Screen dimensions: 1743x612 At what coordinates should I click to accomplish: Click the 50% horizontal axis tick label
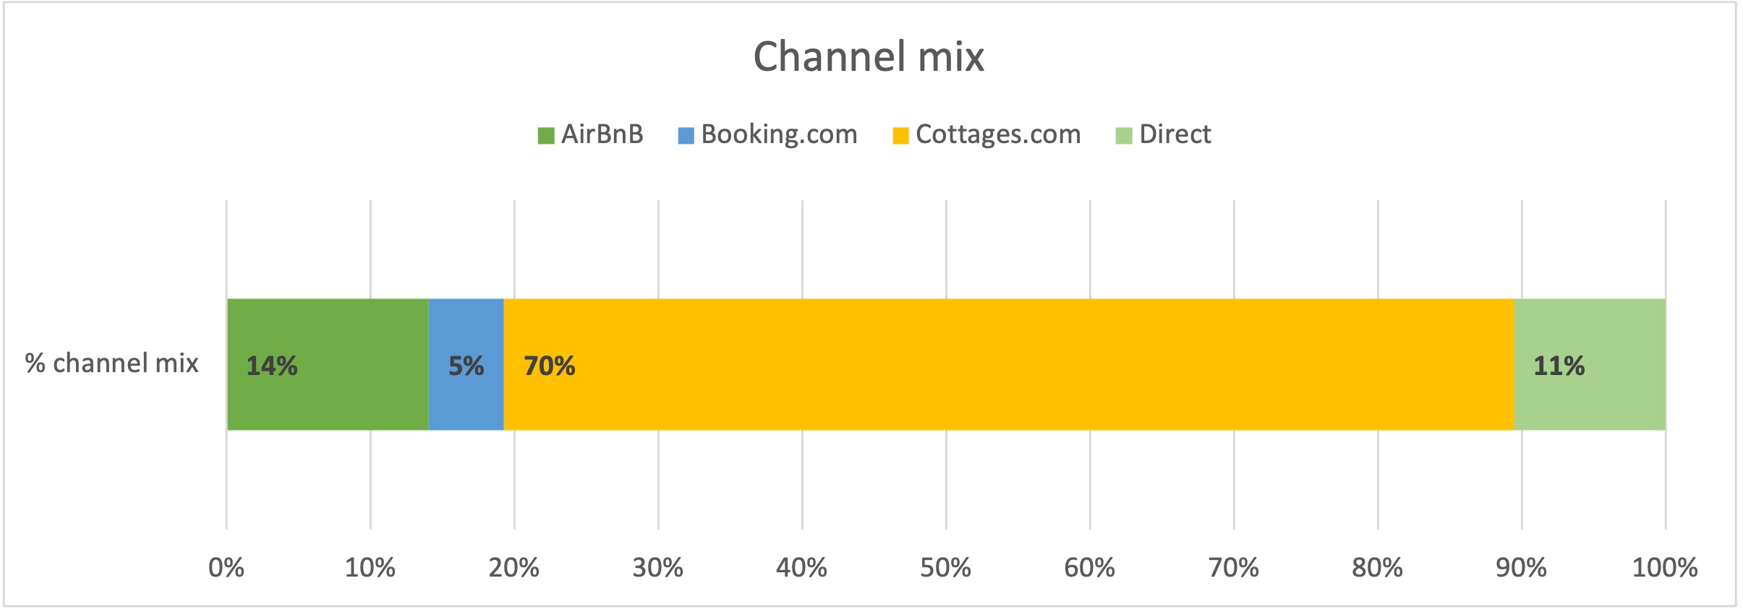945,568
